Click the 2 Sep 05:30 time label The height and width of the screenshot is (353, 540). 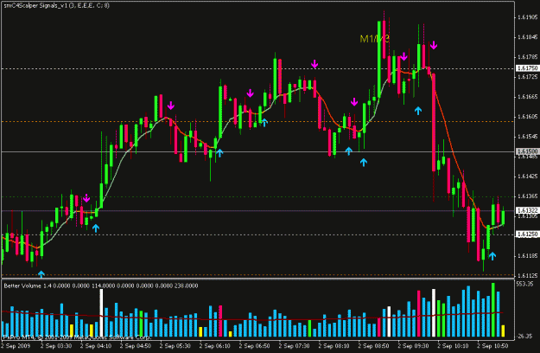pos(175,346)
